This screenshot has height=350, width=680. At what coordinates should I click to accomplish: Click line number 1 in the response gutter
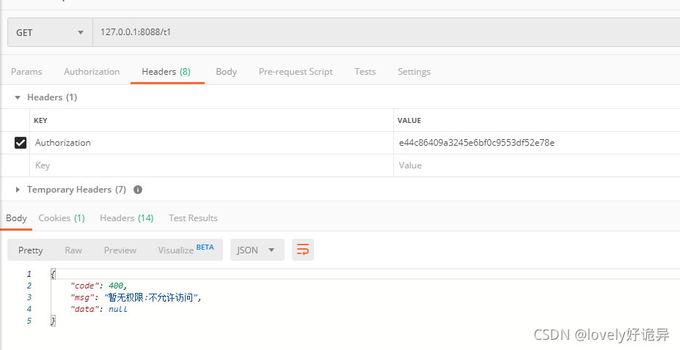click(29, 274)
